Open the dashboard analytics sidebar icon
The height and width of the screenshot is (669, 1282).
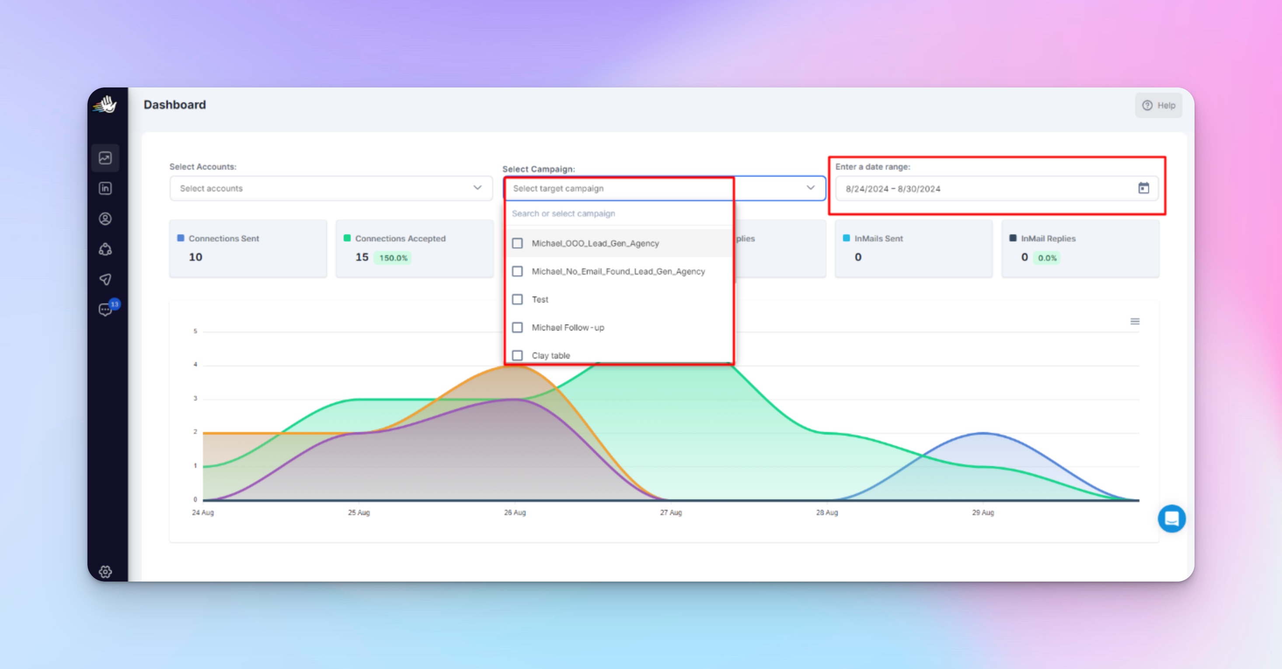tap(105, 158)
